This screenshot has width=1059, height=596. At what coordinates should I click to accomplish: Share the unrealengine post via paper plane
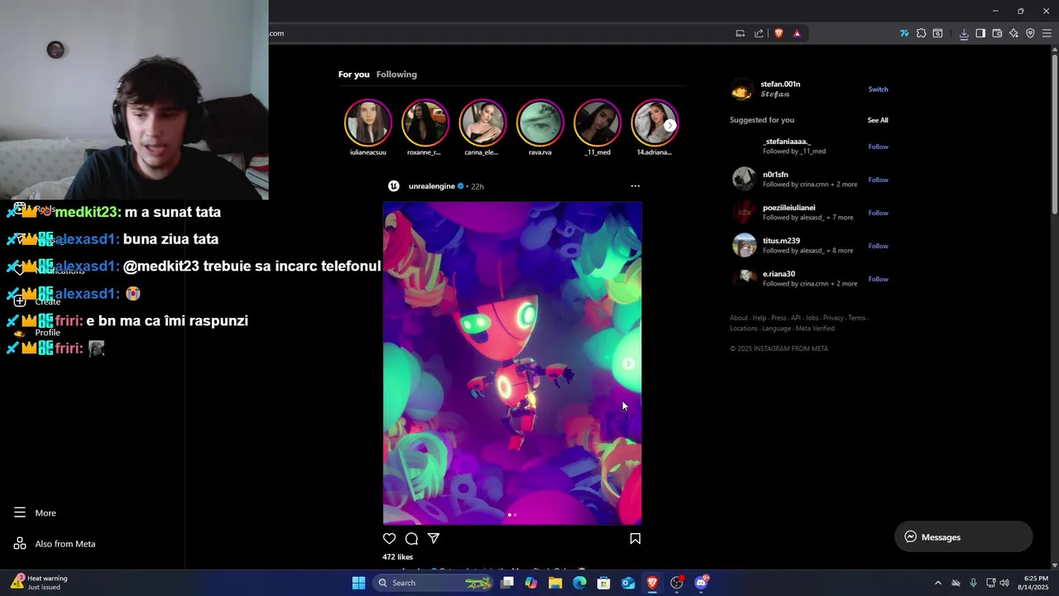pos(434,538)
